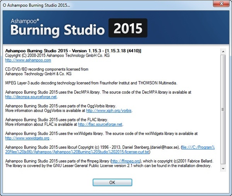Click the vertical scrollbar thumb

tap(223, 109)
